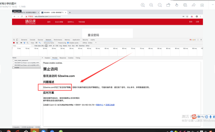Click the Sogou input method S logo
Screen dimensions: 215x132
point(194,117)
